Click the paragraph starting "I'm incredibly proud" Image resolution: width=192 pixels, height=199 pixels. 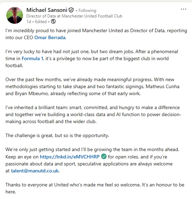click(96, 34)
